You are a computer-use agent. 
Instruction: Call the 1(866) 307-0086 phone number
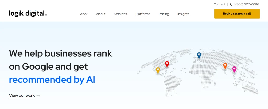point(246,4)
